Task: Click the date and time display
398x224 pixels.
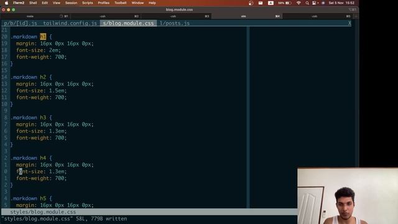Action: (x=341, y=3)
